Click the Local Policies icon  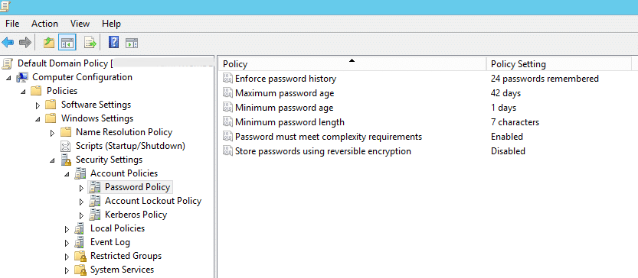coord(80,229)
